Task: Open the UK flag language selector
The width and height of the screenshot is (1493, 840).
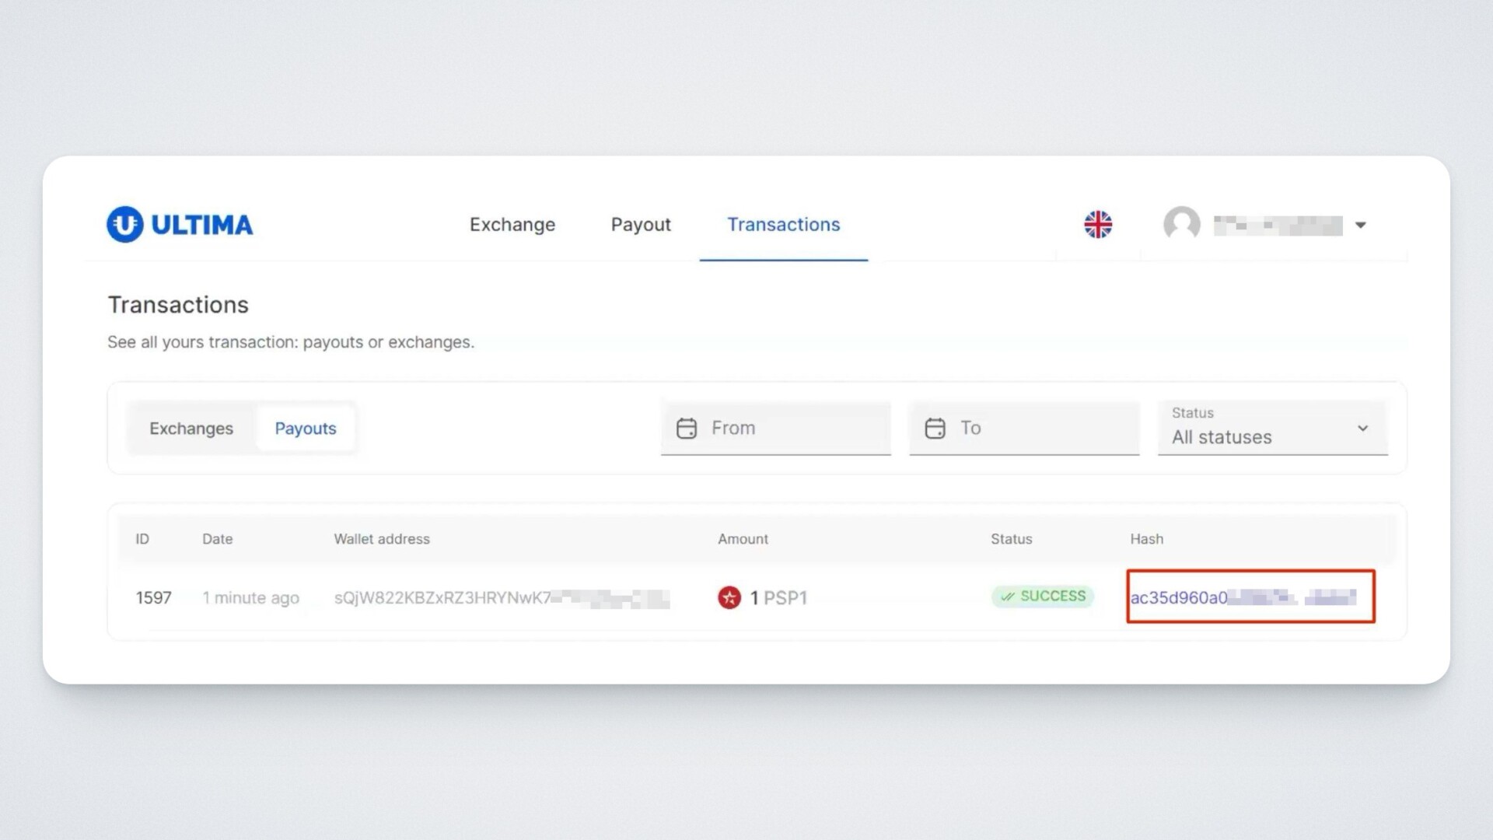Action: click(1098, 225)
